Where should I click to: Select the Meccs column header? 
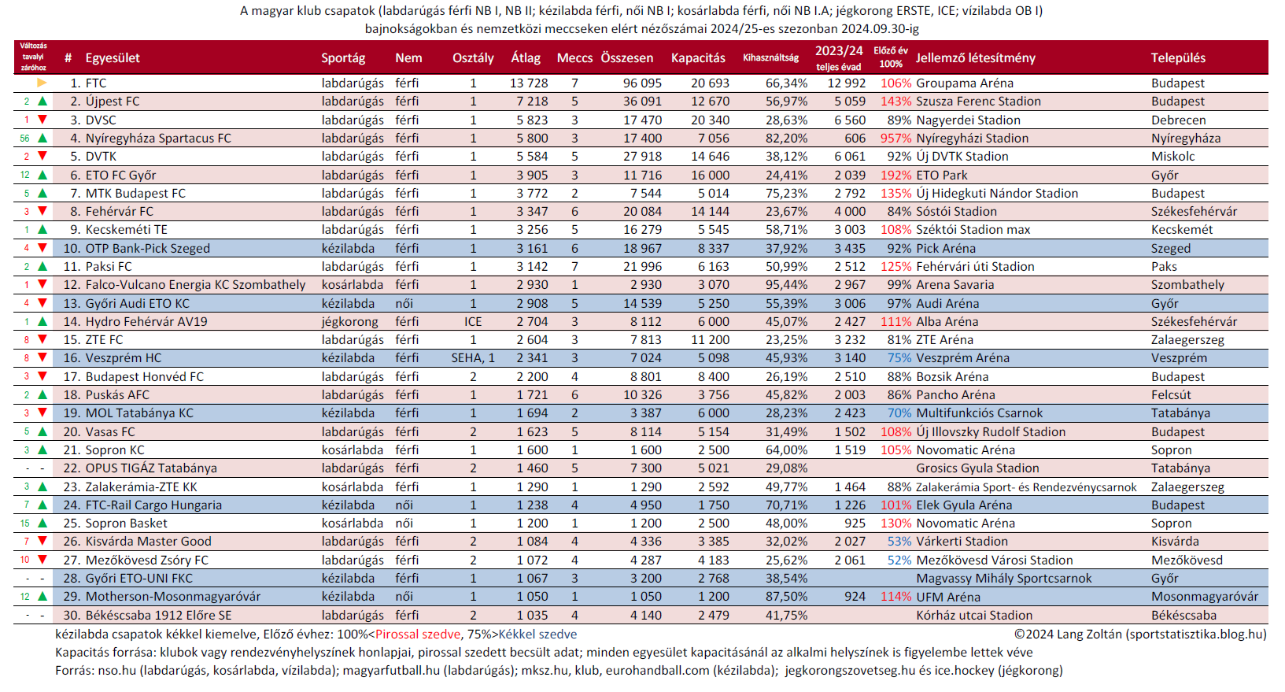[574, 57]
